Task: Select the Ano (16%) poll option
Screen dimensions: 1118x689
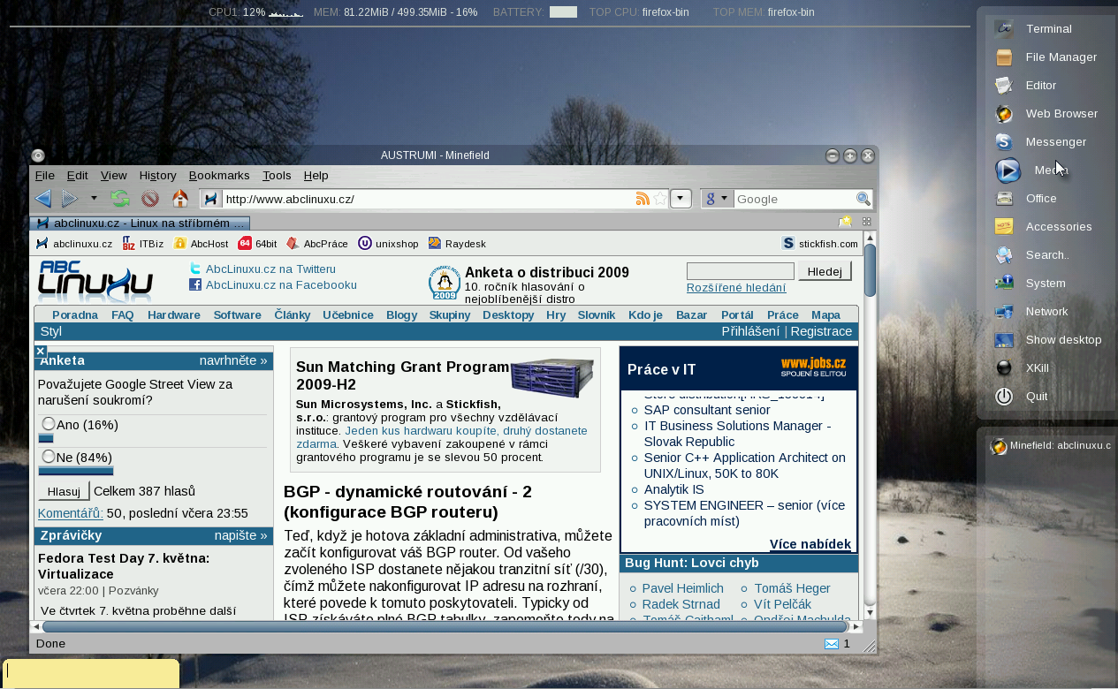Action: (49, 424)
